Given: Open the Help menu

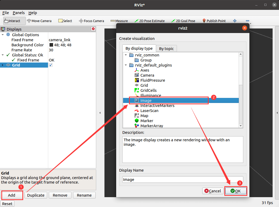Looking at the screenshot, I should coord(33,13).
